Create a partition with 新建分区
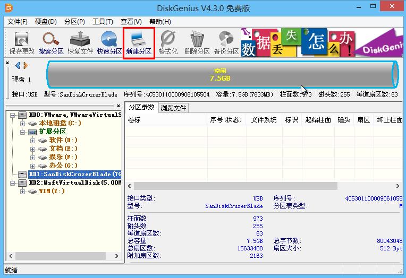Screen dimensions: 406x278 [x=139, y=43]
